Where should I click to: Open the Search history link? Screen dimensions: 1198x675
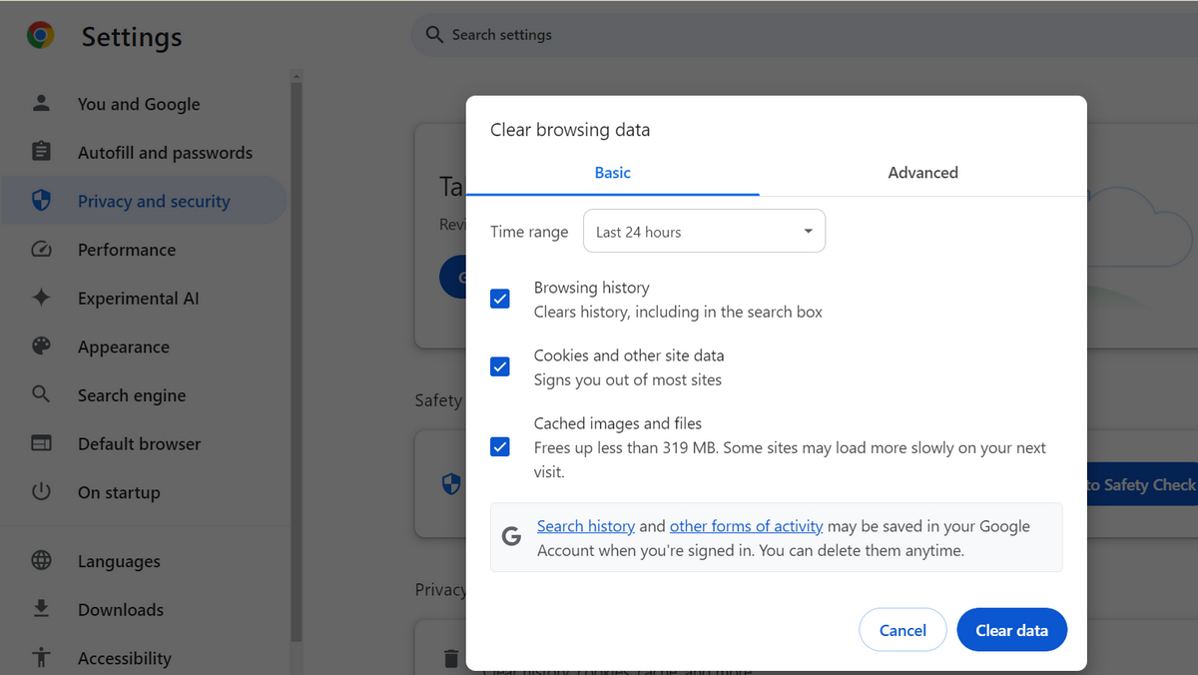click(x=586, y=525)
